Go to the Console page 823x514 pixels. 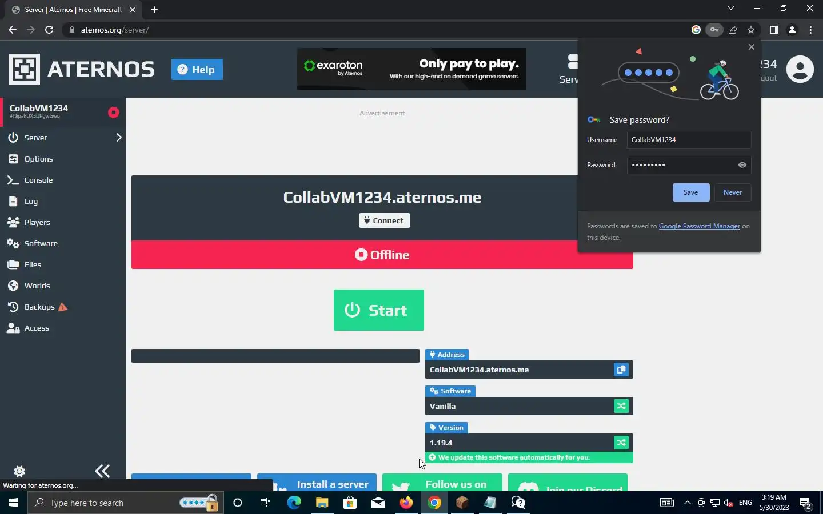62,180
